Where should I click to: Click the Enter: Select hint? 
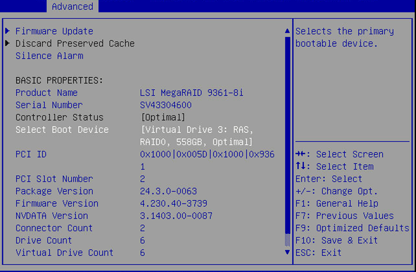click(329, 179)
